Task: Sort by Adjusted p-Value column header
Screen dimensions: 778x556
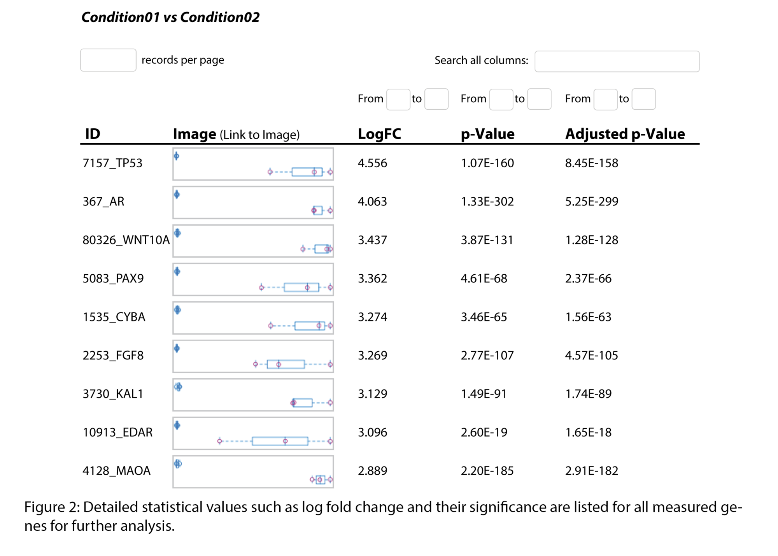Action: (625, 134)
